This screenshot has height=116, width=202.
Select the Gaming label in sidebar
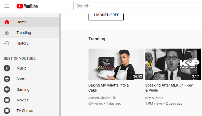(23, 89)
